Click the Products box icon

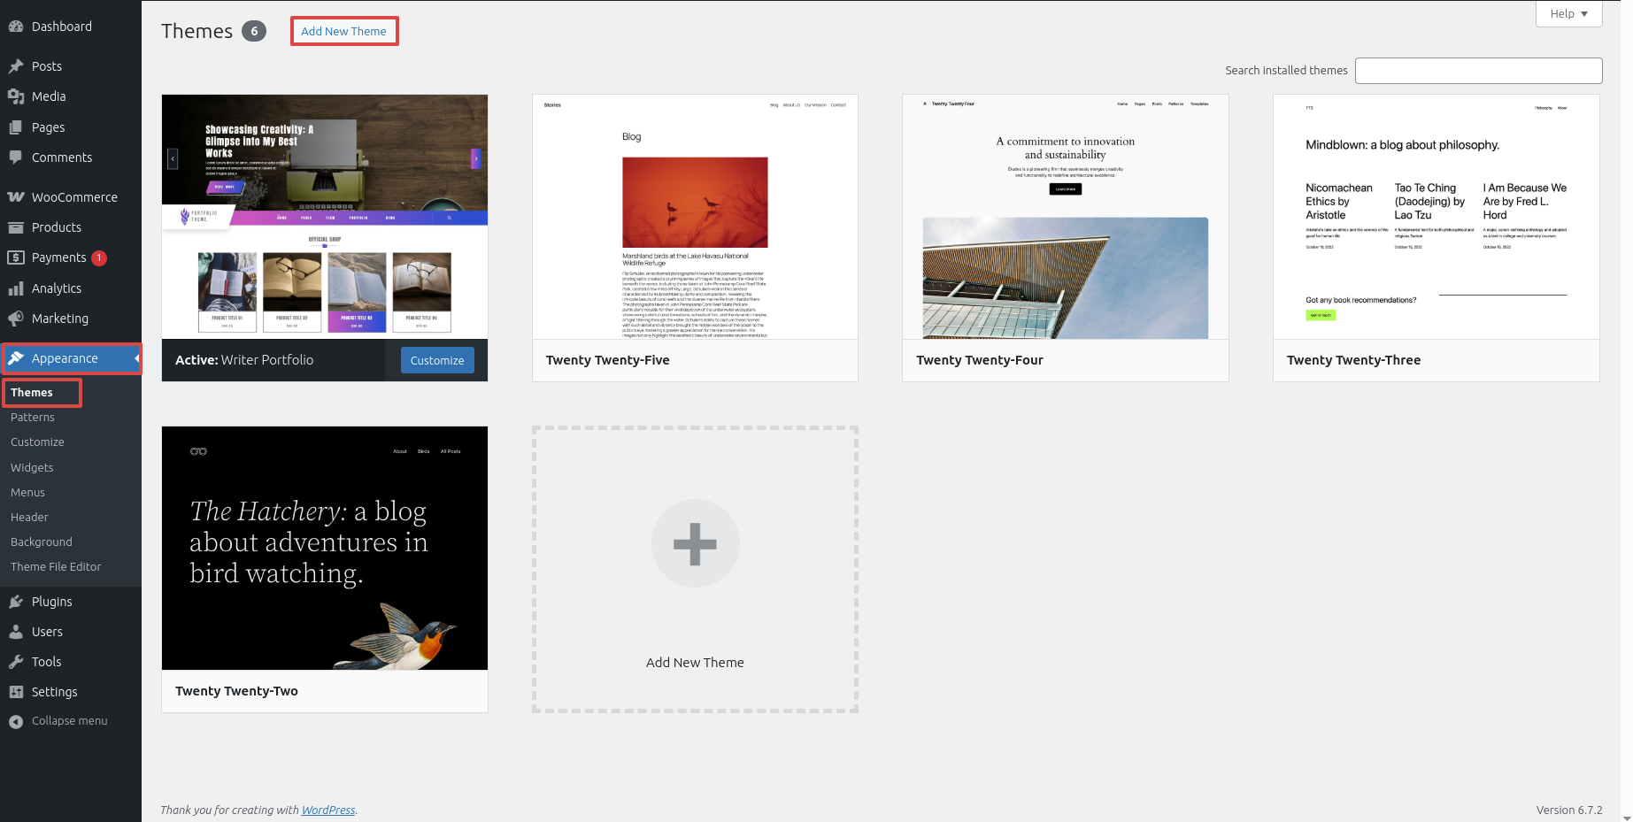[16, 227]
